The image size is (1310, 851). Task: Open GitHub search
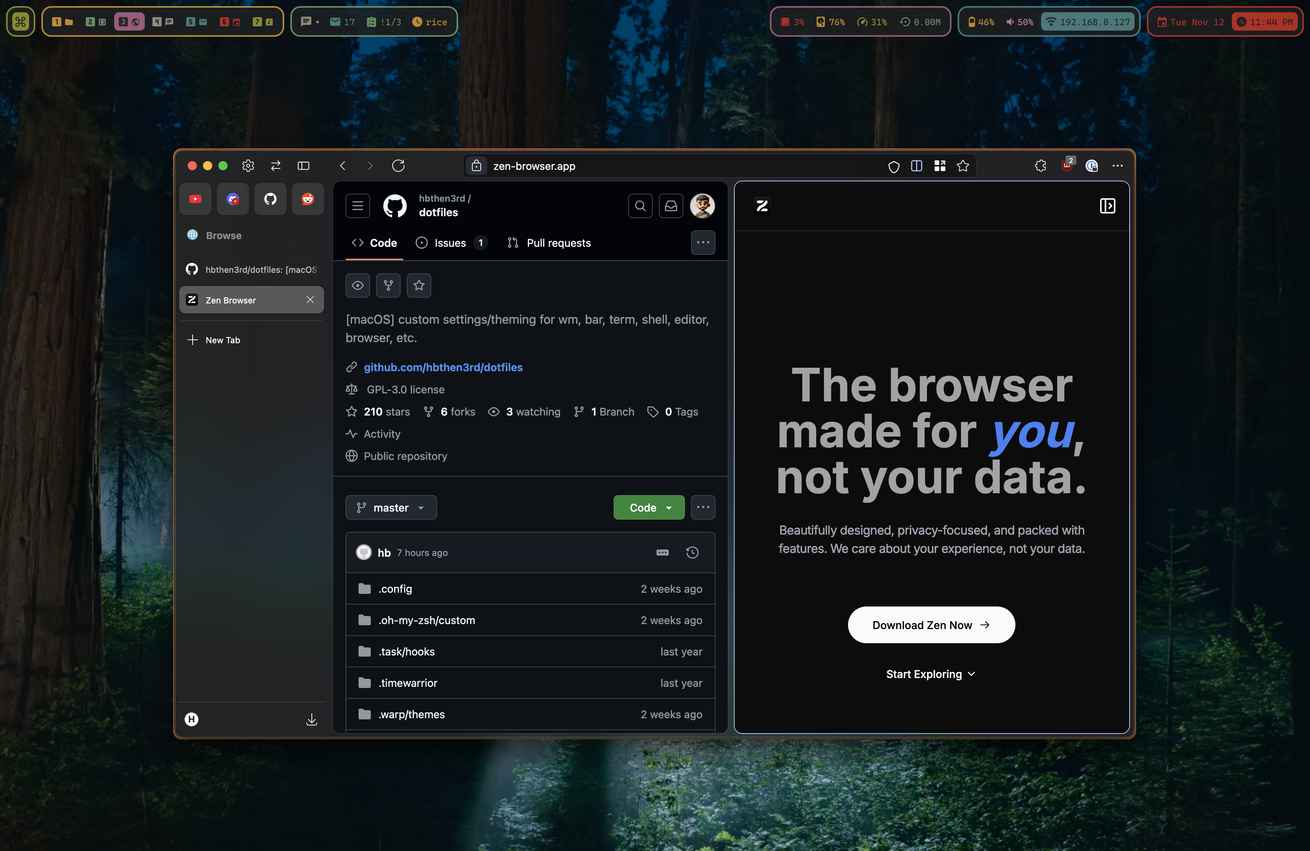[640, 206]
